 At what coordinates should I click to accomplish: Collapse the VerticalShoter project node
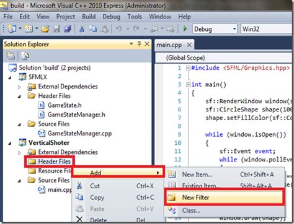tap(10, 143)
